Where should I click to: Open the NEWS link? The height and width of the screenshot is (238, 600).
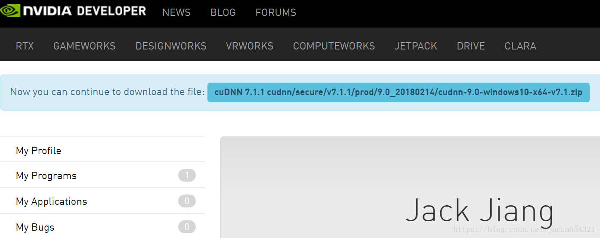pos(176,12)
